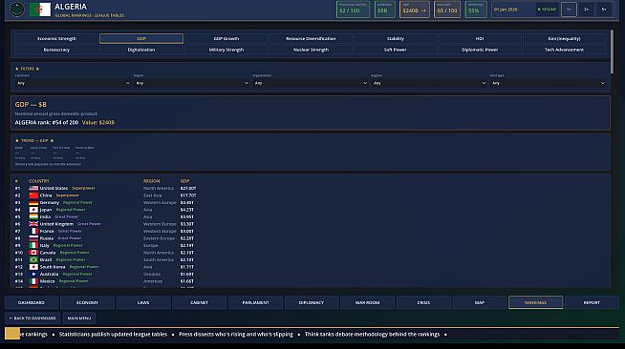
Task: Set game speed to 5x
Action: point(604,10)
